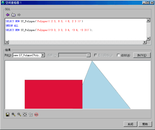Click the save floppy disk icon
The height and width of the screenshot is (130, 155).
pyautogui.click(x=8, y=115)
